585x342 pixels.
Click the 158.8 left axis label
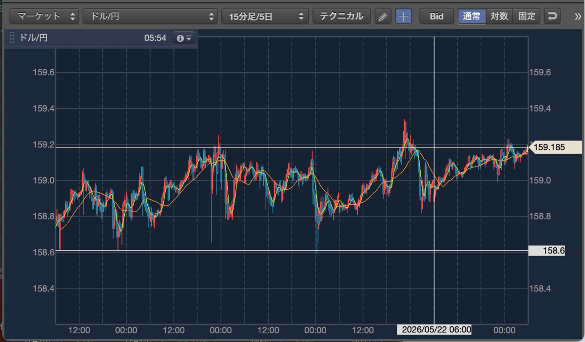click(43, 216)
